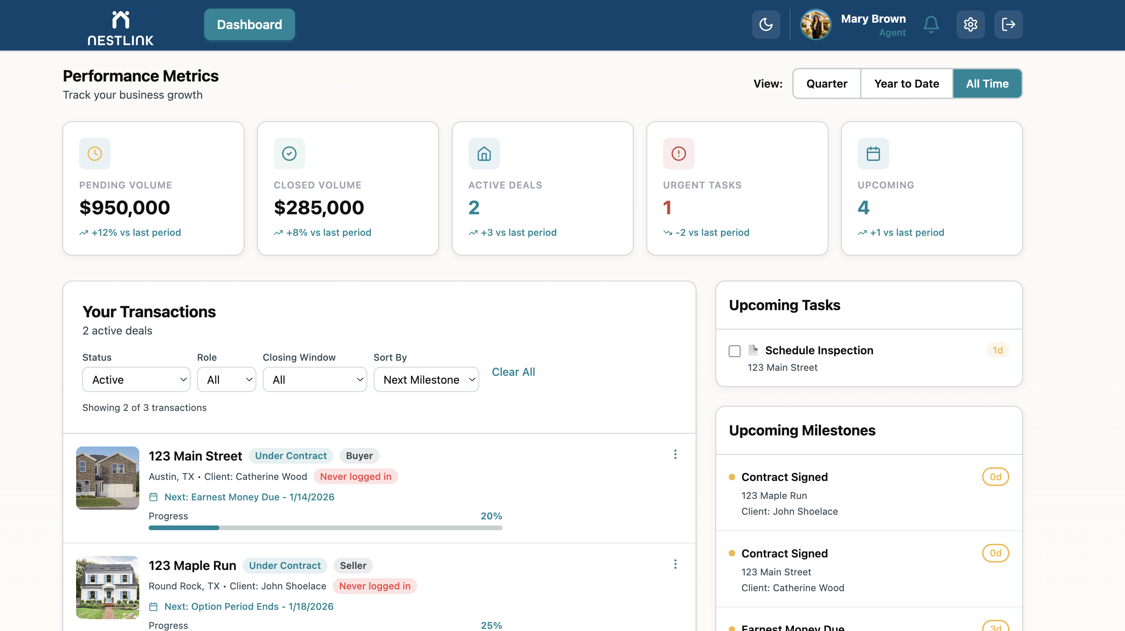Open the three-dot menu for 123 Main Street
Screen dimensions: 1125x631
tap(675, 454)
